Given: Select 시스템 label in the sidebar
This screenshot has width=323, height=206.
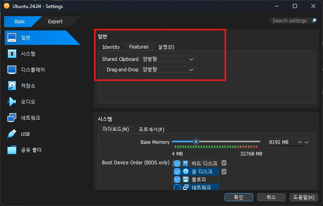Looking at the screenshot, I should [28, 54].
